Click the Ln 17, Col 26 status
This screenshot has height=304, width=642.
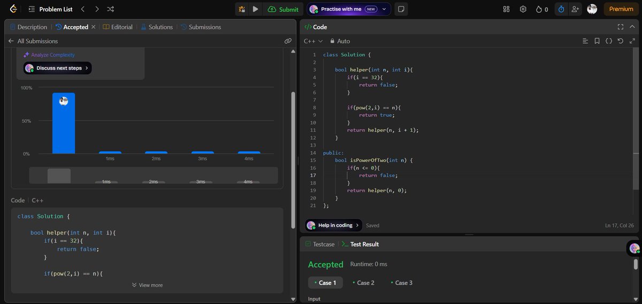[619, 225]
